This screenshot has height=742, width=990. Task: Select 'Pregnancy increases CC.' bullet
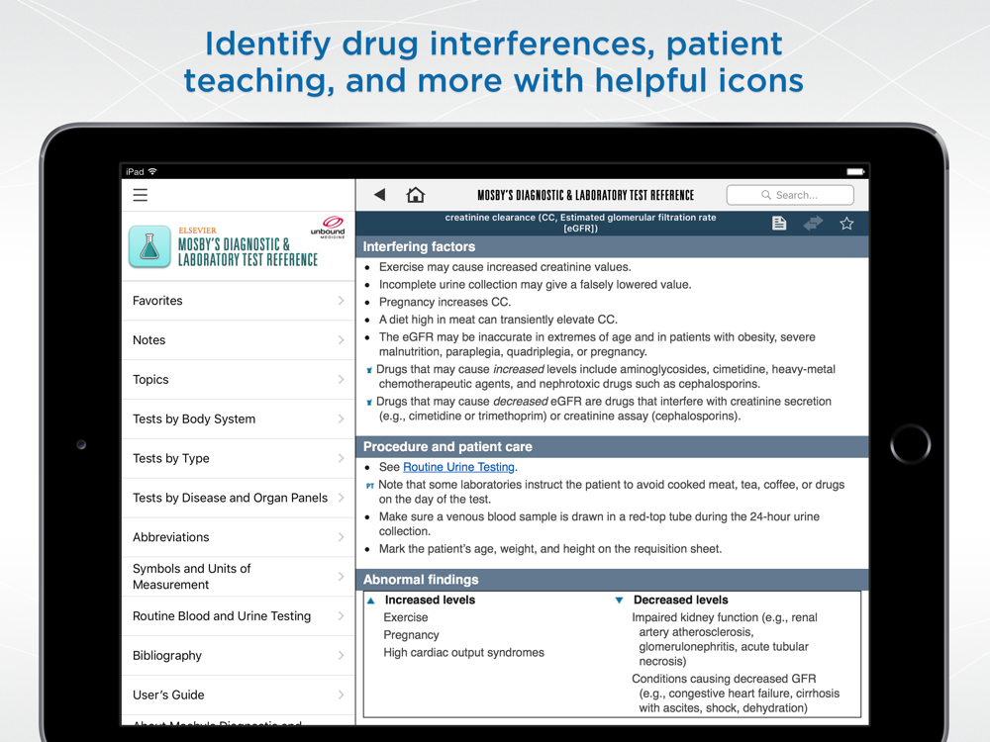click(x=445, y=302)
